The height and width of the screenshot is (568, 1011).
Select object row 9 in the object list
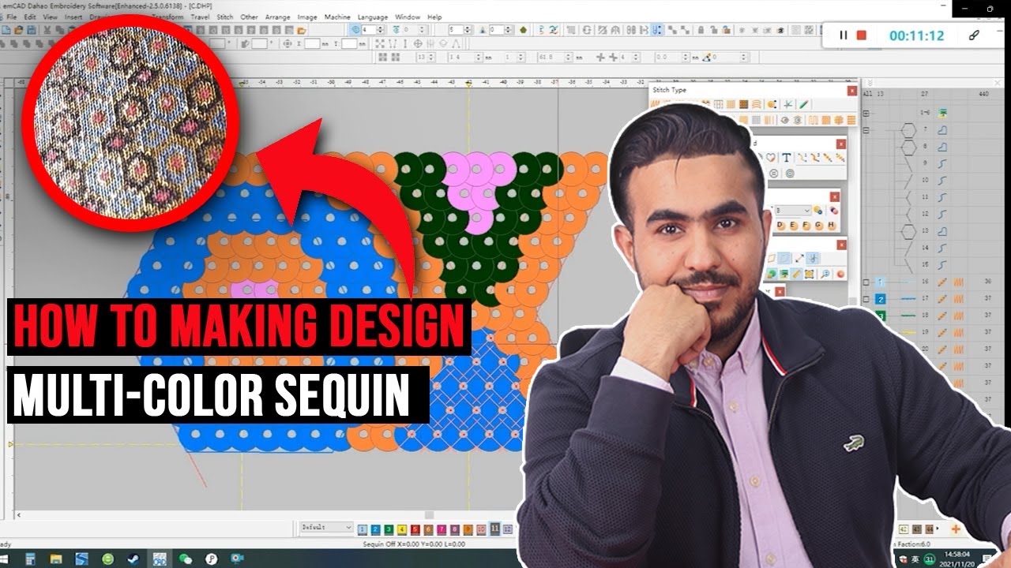pos(932,163)
